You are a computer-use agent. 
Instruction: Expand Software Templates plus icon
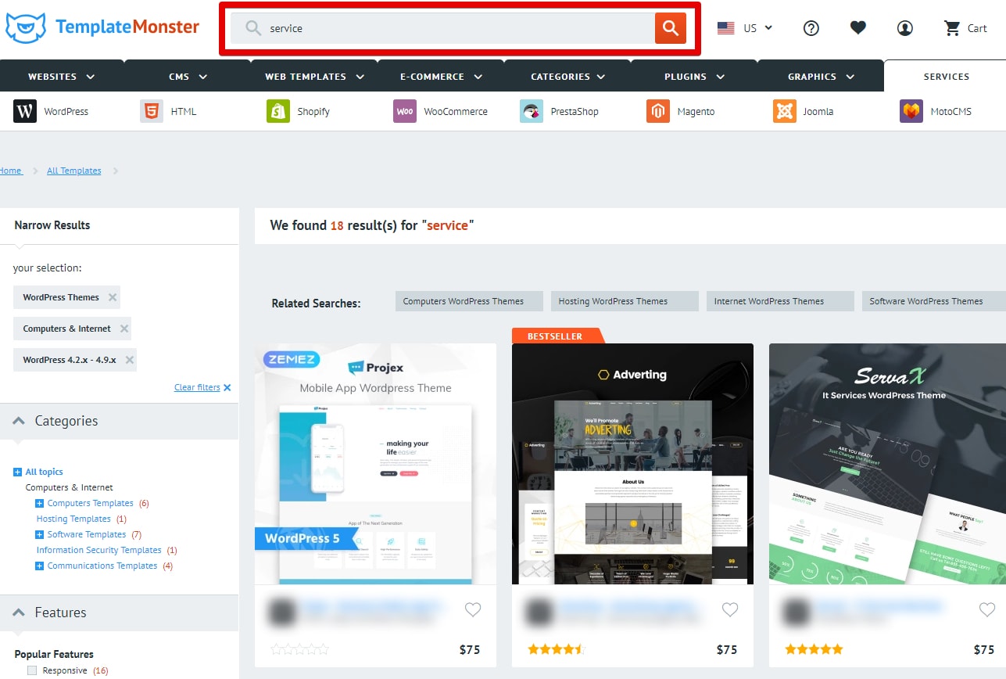pos(40,534)
